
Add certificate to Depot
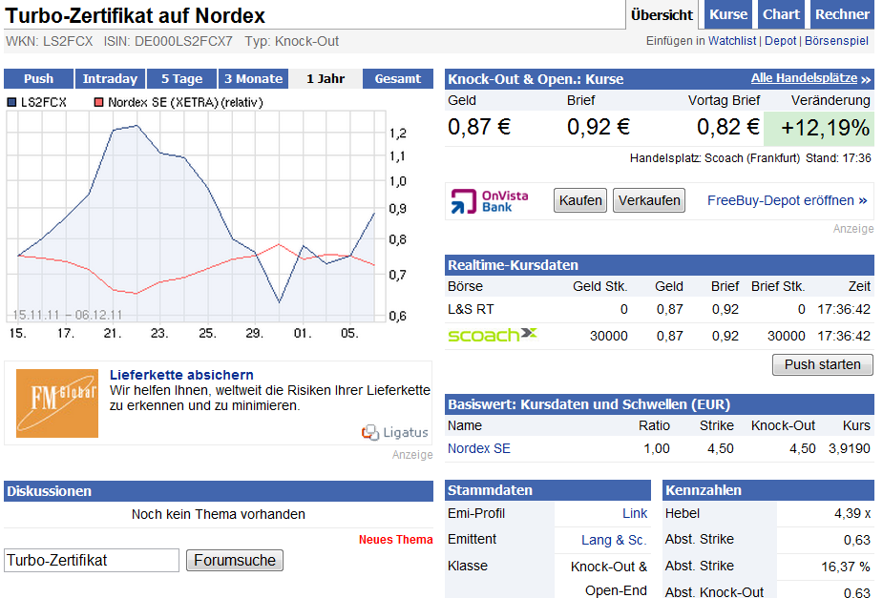pos(780,41)
